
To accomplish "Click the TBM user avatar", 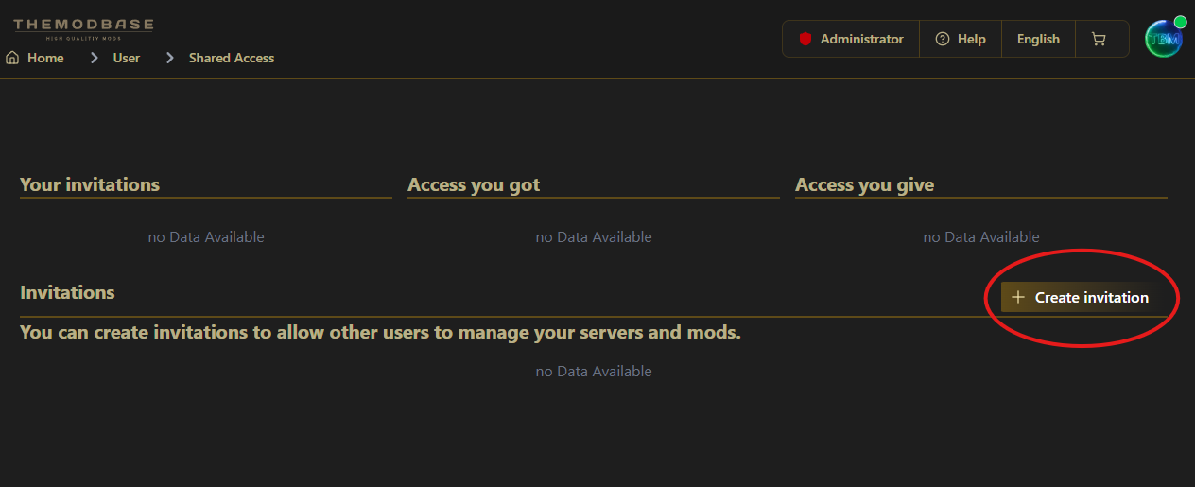I will pos(1162,40).
